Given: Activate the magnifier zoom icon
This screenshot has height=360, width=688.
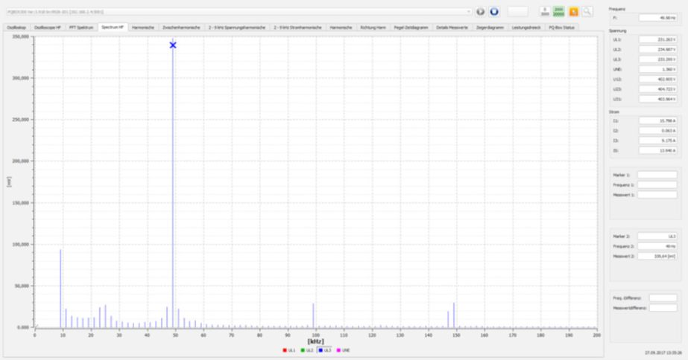Looking at the screenshot, I should tap(587, 12).
